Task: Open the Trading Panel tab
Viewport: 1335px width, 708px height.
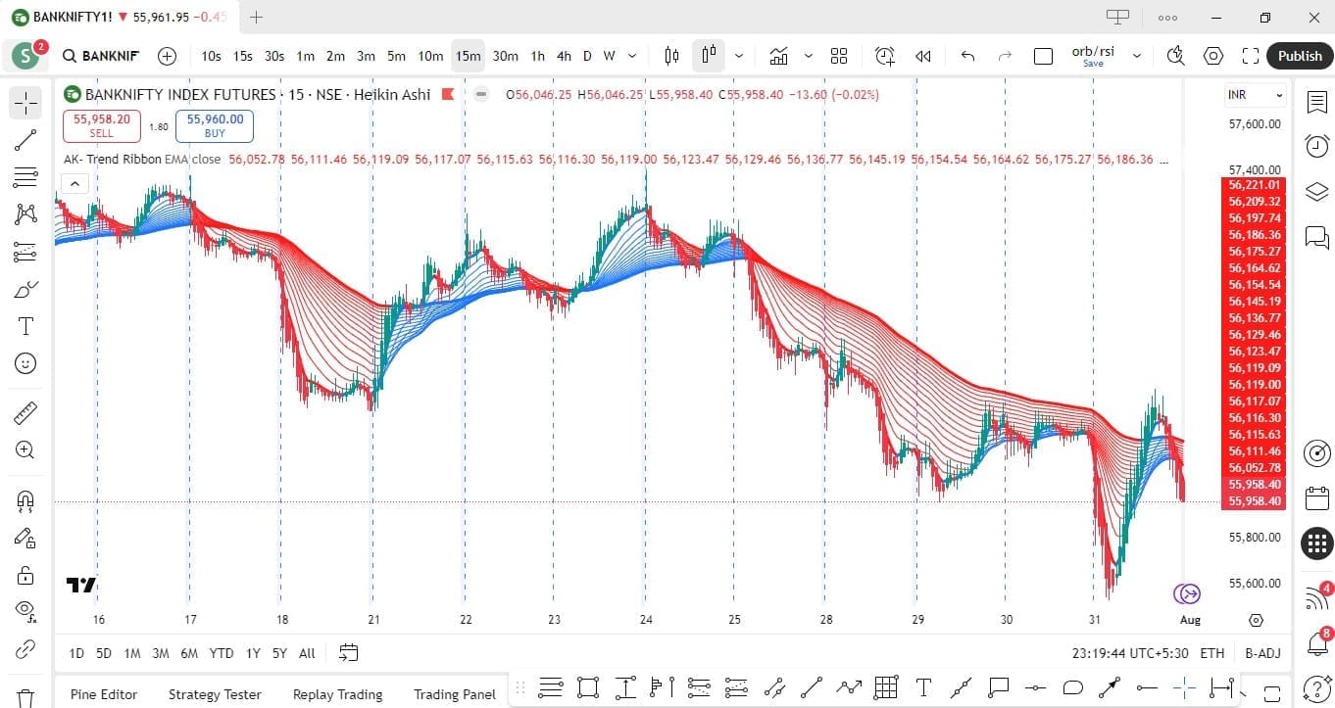Action: (x=455, y=694)
